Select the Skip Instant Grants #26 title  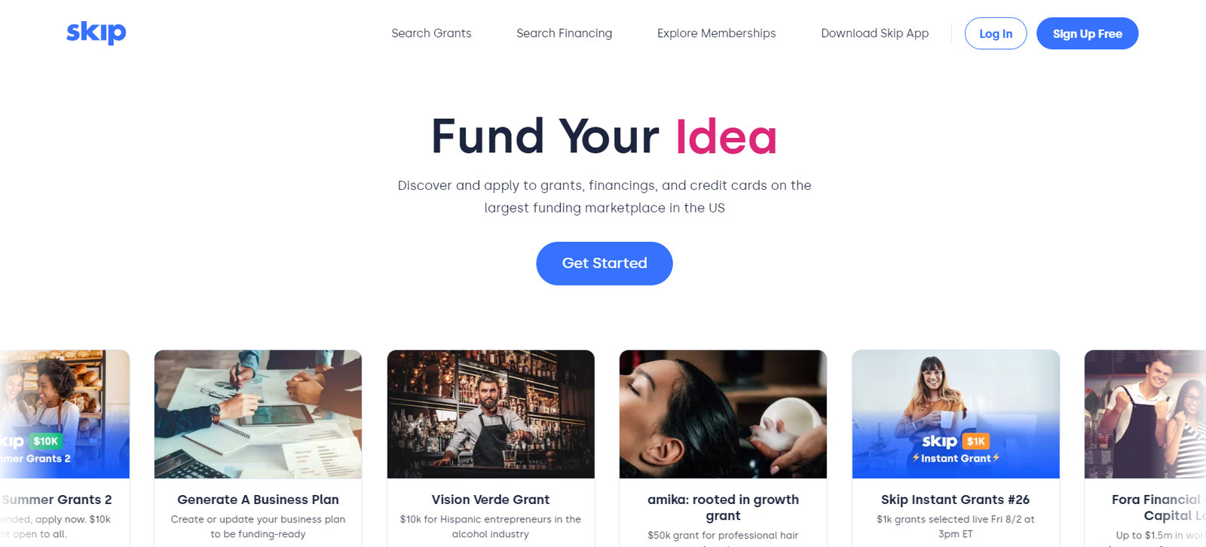[956, 500]
